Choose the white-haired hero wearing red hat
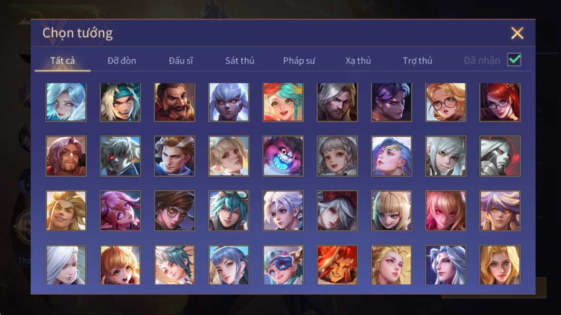The image size is (561, 315). pyautogui.click(x=337, y=210)
